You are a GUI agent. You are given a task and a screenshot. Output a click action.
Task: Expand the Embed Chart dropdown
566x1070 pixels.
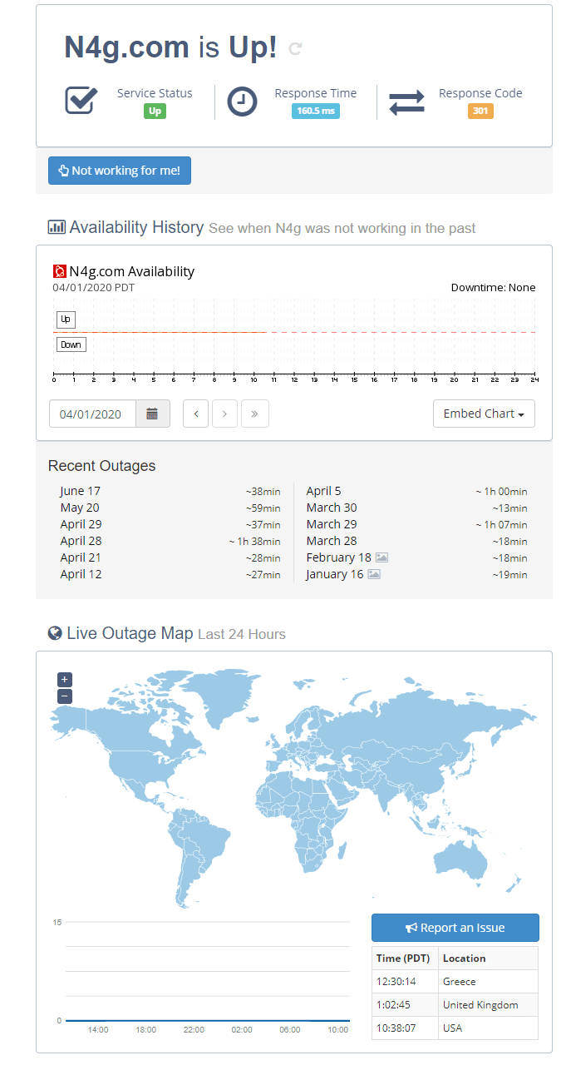coord(484,414)
